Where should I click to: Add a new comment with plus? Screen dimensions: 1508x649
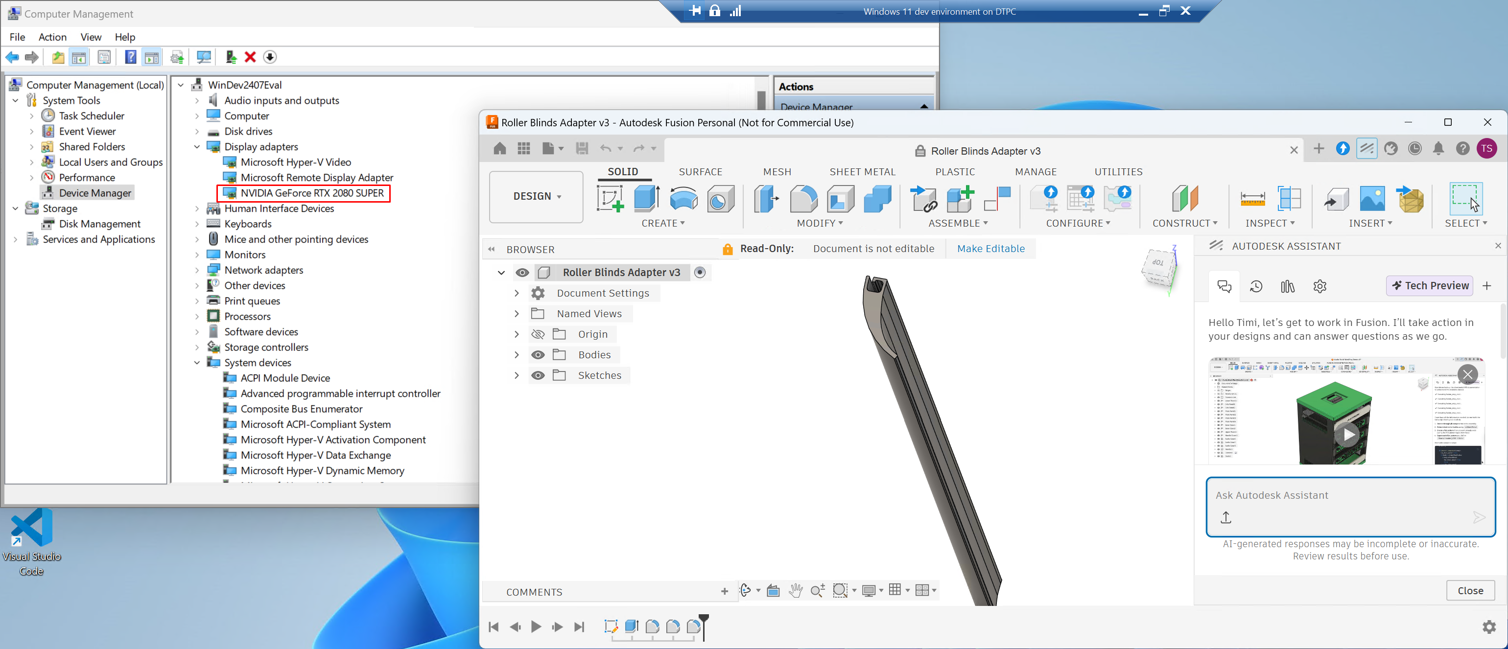pos(724,592)
